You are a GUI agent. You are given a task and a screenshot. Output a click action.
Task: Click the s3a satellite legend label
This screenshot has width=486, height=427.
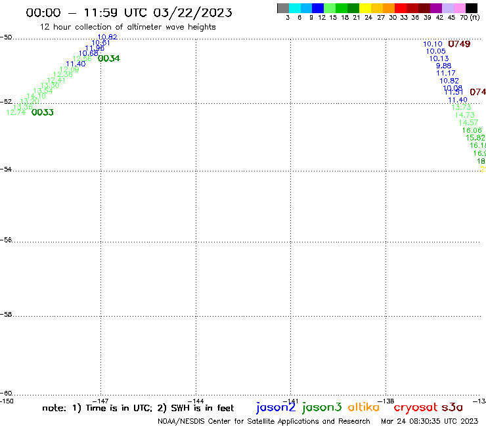point(452,407)
